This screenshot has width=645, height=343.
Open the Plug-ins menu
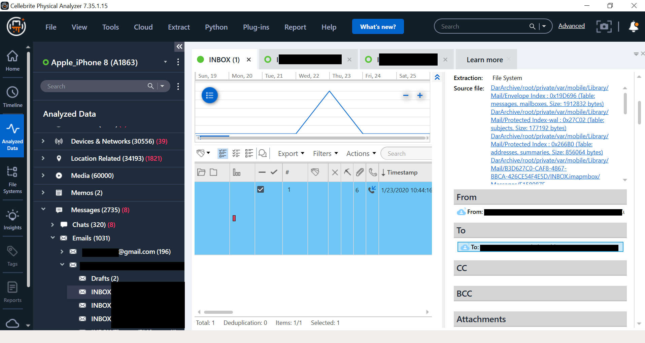tap(256, 27)
